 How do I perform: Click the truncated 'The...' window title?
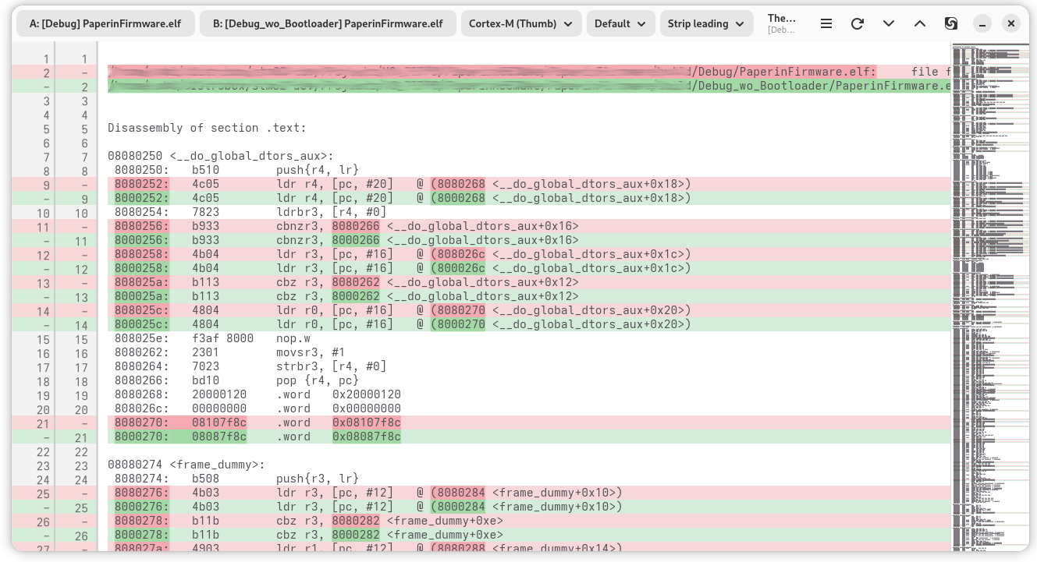[781, 23]
